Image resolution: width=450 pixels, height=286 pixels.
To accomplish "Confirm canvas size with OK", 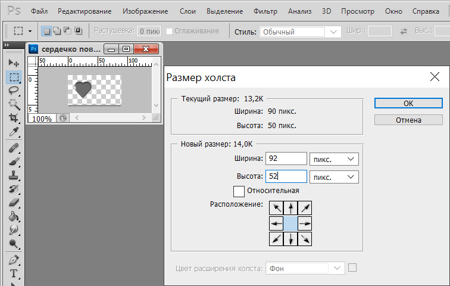I will coord(408,103).
